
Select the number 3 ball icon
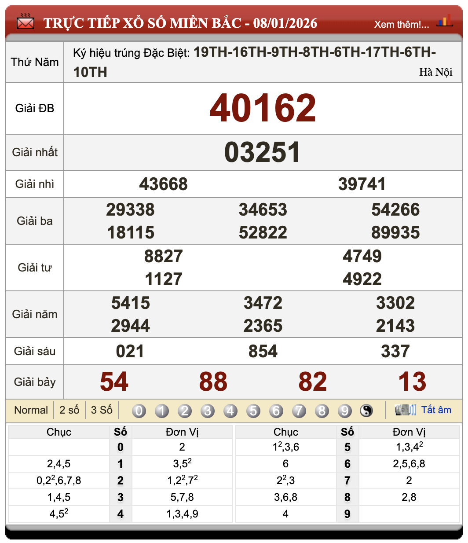(x=208, y=410)
